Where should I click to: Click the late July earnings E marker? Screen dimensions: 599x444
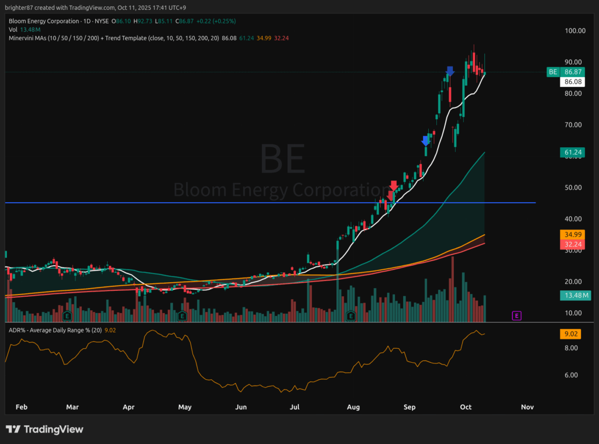[x=351, y=316]
